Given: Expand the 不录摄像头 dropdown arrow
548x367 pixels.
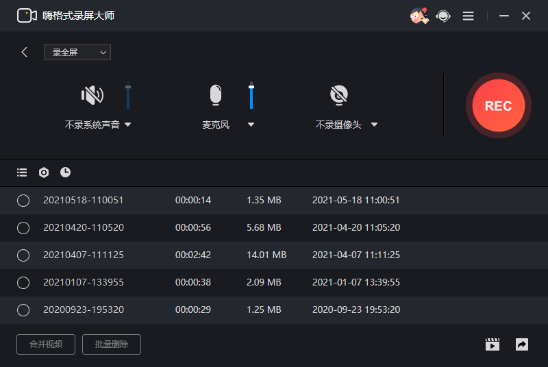Looking at the screenshot, I should click(x=374, y=125).
